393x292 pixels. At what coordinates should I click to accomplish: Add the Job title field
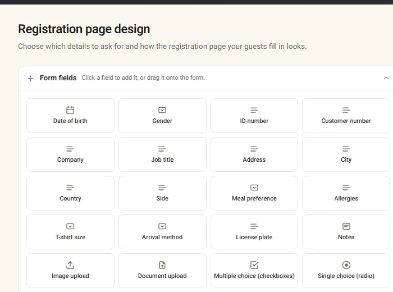coord(162,154)
